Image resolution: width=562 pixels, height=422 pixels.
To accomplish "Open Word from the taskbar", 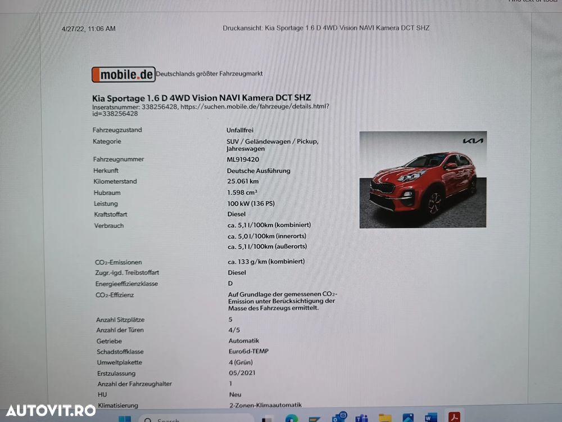I will (431, 417).
